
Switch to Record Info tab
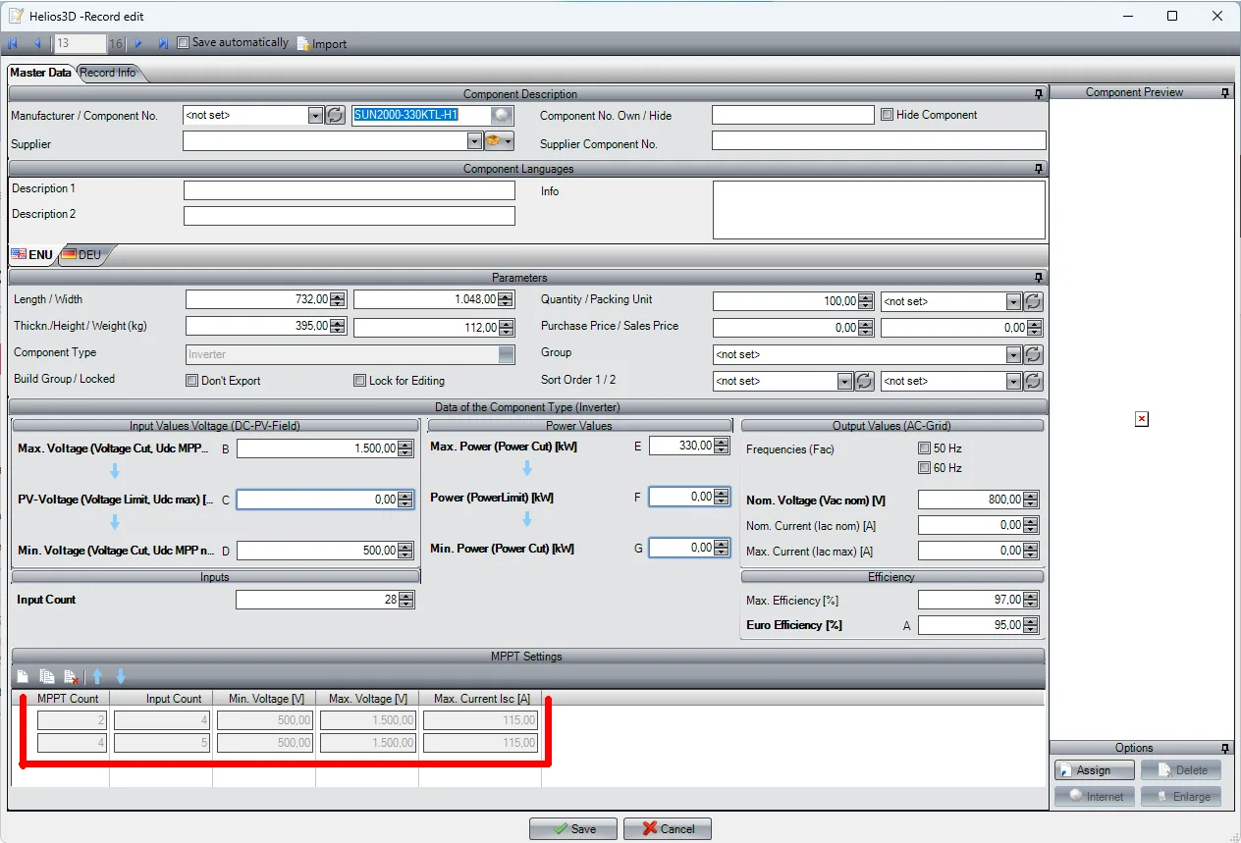coord(108,73)
